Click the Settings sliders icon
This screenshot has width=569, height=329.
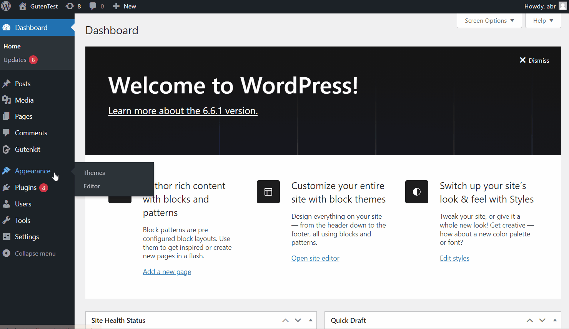click(x=7, y=237)
